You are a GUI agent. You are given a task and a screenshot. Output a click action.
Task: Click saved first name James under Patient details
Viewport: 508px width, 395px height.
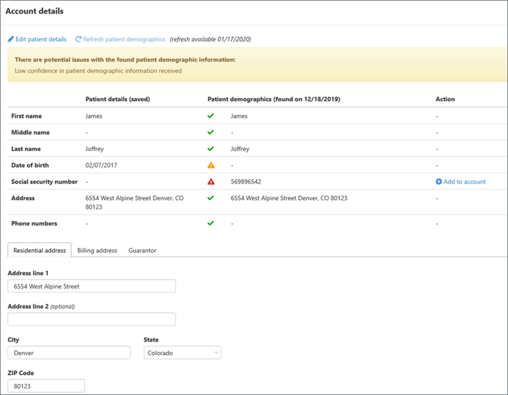(93, 116)
